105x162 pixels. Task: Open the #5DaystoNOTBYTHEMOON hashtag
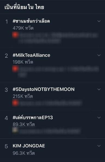[x=44, y=89]
